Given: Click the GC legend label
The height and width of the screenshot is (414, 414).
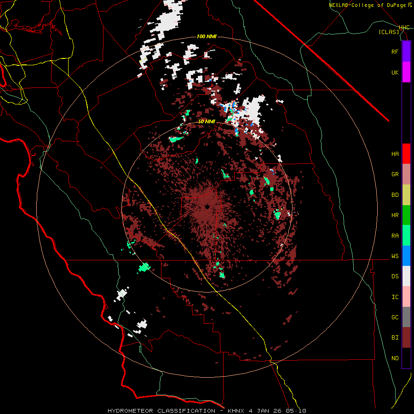Looking at the screenshot, I should (395, 317).
